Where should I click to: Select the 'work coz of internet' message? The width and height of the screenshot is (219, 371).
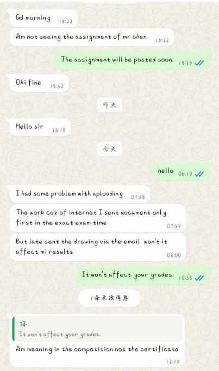pos(98,218)
